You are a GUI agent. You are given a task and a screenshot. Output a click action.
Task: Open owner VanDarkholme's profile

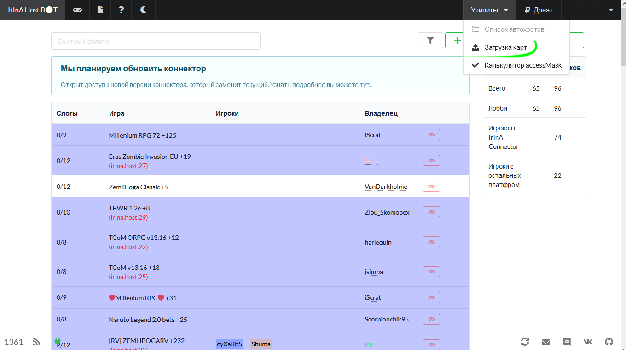pyautogui.click(x=386, y=187)
